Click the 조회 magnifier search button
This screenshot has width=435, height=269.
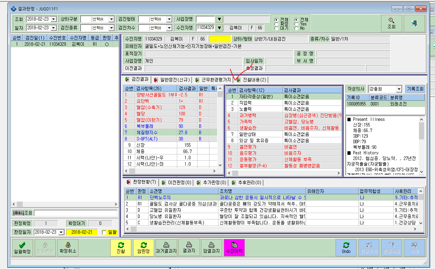click(x=391, y=23)
